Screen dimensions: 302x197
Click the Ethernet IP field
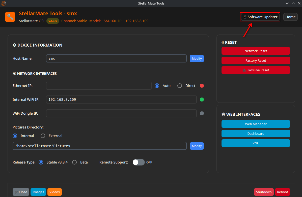(x=99, y=86)
